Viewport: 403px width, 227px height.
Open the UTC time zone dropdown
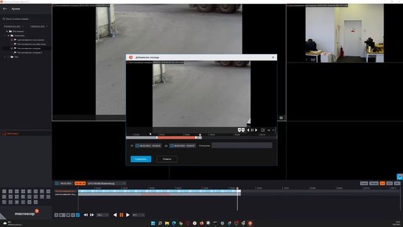click(106, 183)
